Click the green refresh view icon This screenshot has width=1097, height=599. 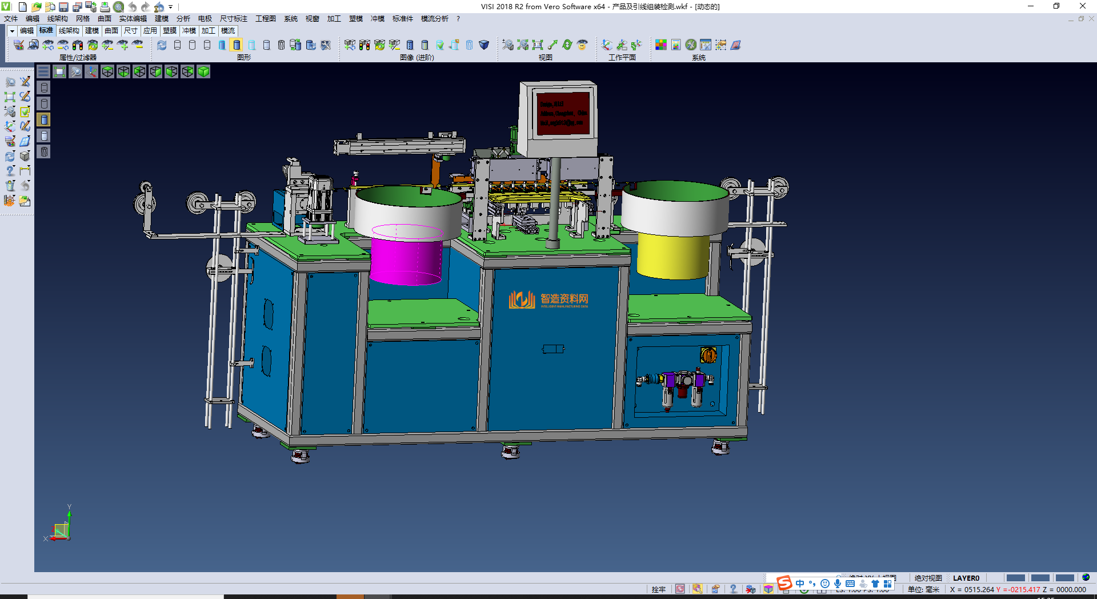(x=567, y=45)
